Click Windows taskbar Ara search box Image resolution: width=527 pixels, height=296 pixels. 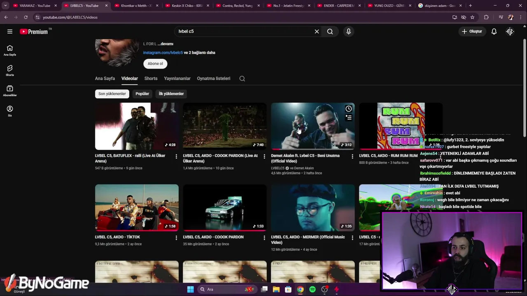pos(226,289)
